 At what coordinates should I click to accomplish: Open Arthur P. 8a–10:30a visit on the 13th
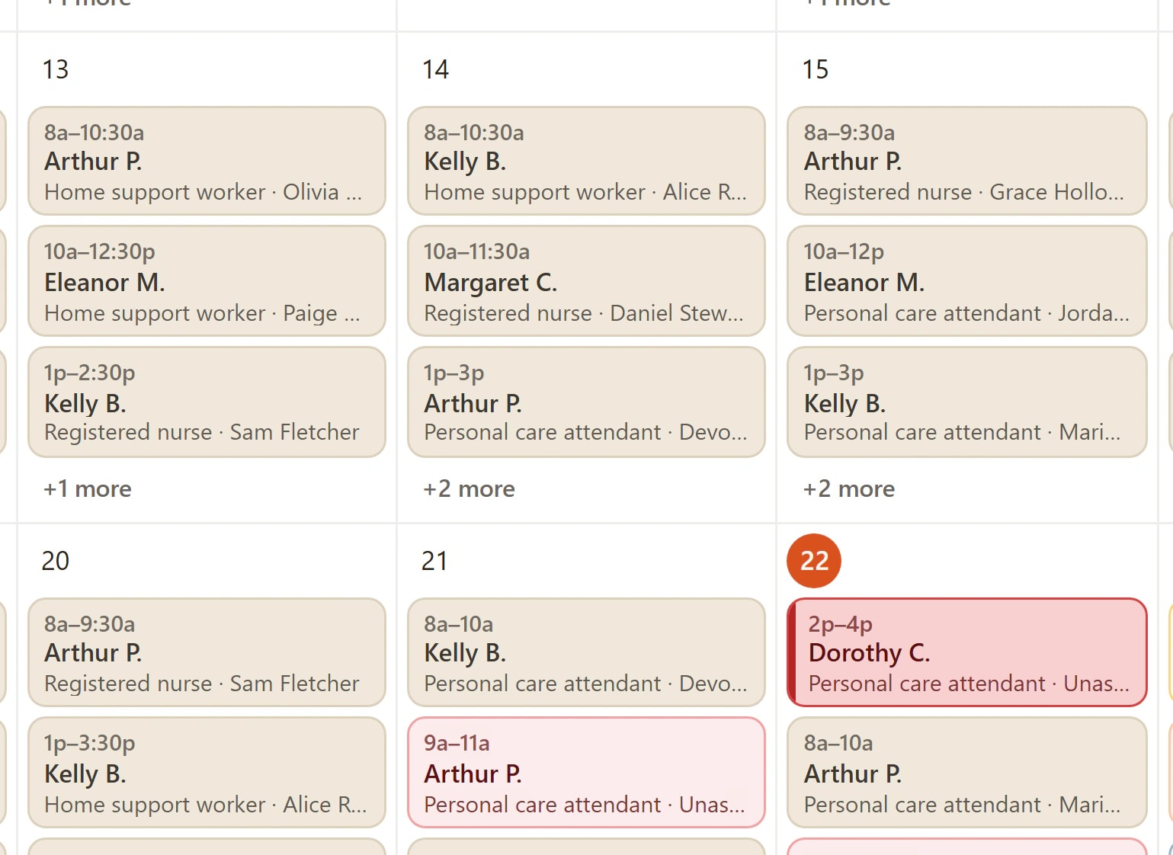pos(207,161)
